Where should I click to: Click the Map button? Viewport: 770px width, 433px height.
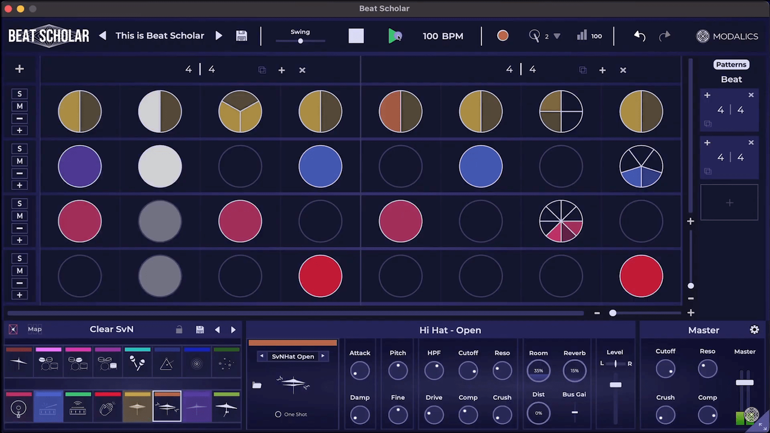point(34,329)
